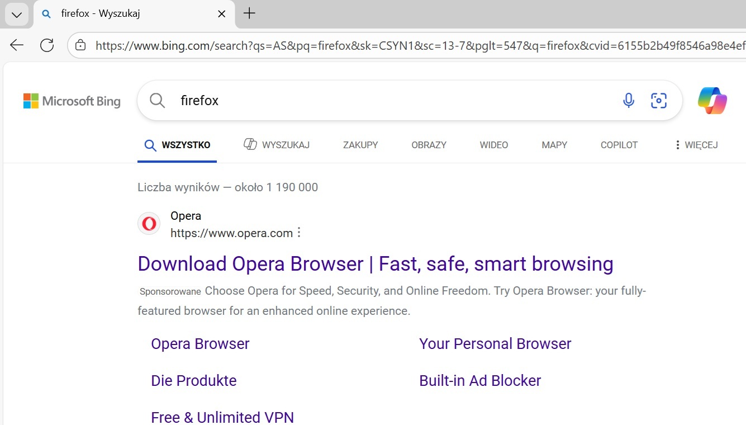Close the firefox - Wyszukaj tab
This screenshot has width=746, height=425.
click(221, 14)
